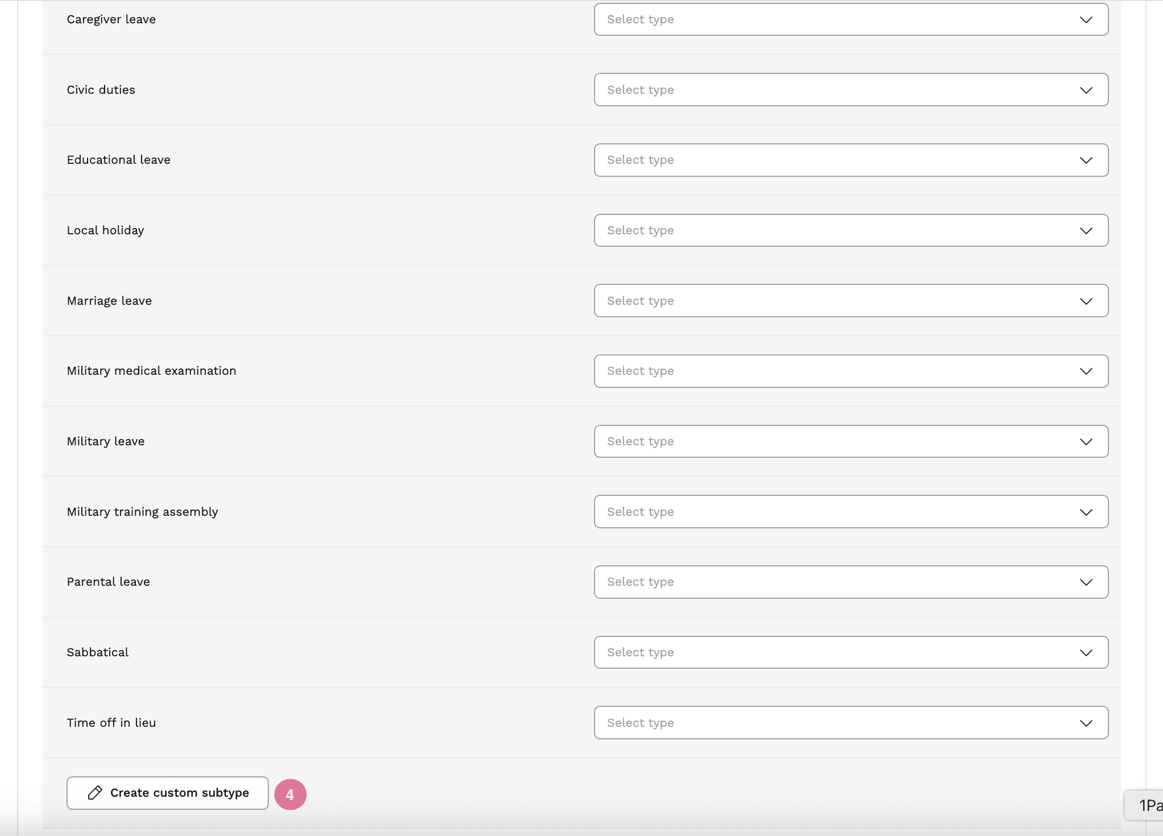This screenshot has height=836, width=1163.
Task: Click the 'Military leave' label
Action: click(106, 441)
